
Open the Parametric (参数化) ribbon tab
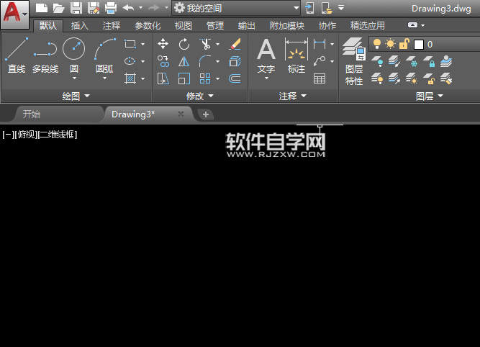pyautogui.click(x=148, y=26)
